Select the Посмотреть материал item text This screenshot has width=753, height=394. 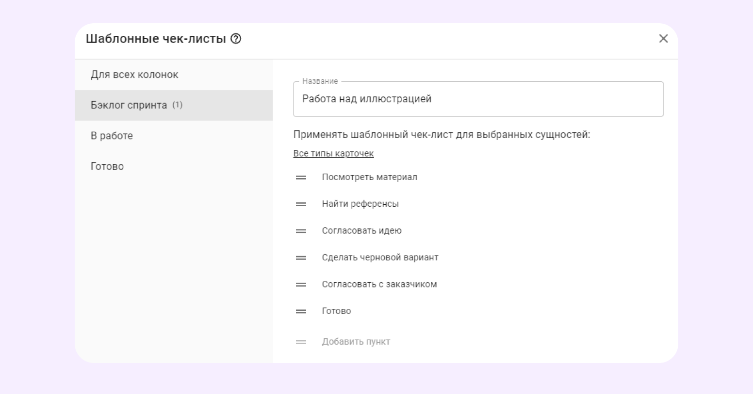click(x=369, y=177)
